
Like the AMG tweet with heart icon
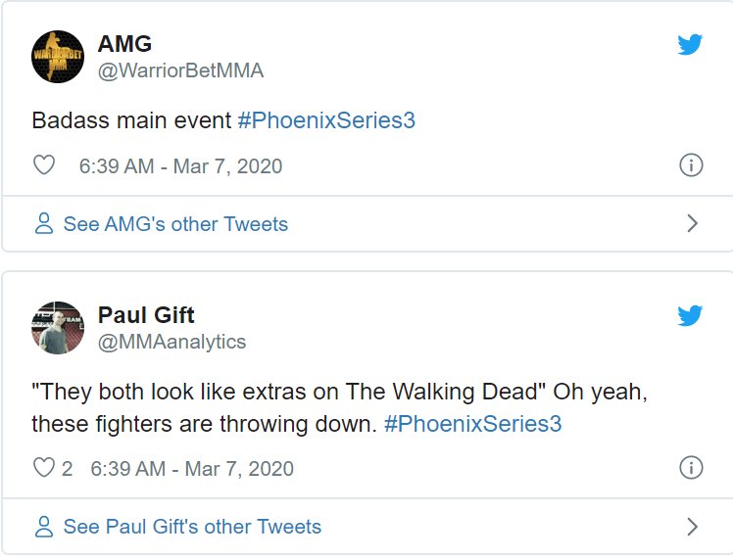[44, 165]
